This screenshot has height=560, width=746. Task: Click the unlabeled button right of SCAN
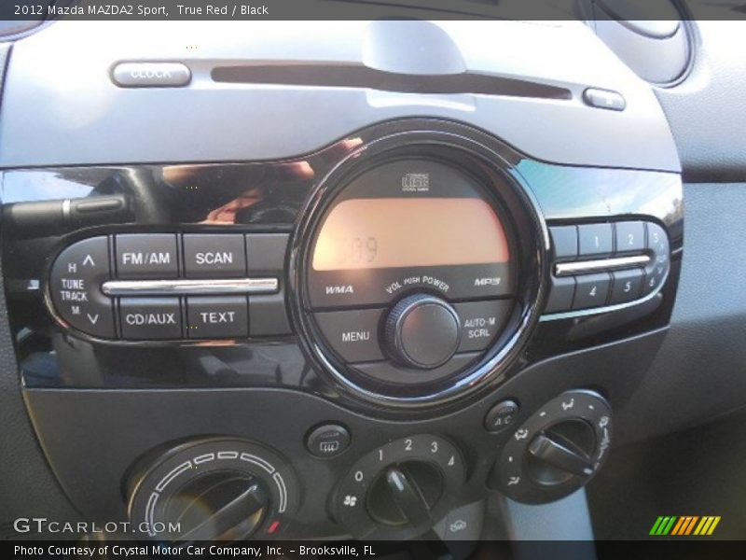pyautogui.click(x=268, y=255)
